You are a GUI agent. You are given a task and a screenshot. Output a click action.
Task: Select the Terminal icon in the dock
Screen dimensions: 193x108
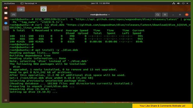pos(6,28)
